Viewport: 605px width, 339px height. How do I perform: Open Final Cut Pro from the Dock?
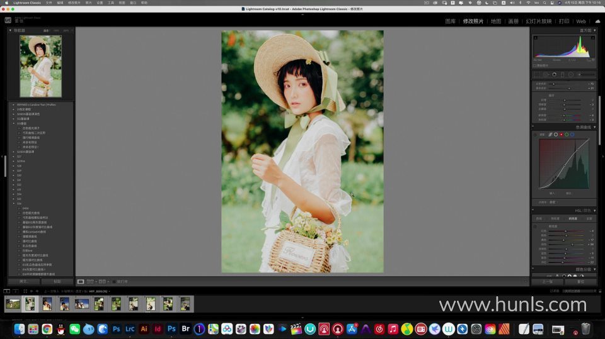[296, 329]
